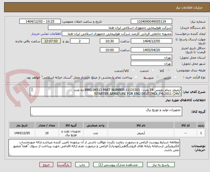
Task: Click the جزئیات اطلاعات نیاز header title
Action: (x=189, y=7)
